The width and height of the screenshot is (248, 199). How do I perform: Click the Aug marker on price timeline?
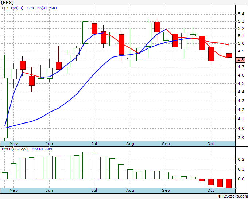[x=130, y=144]
